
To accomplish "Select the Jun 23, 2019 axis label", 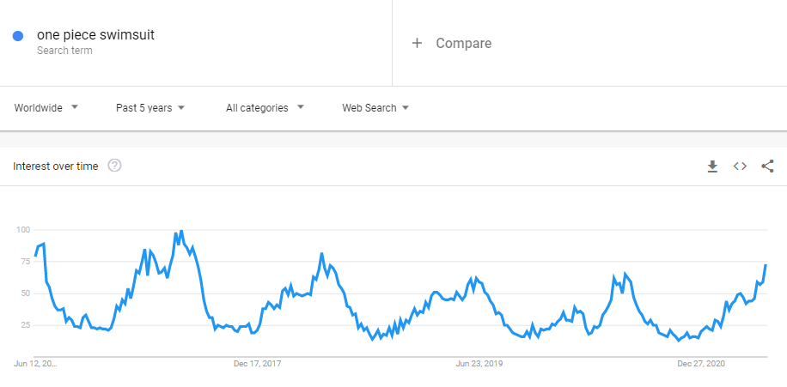I will click(479, 364).
